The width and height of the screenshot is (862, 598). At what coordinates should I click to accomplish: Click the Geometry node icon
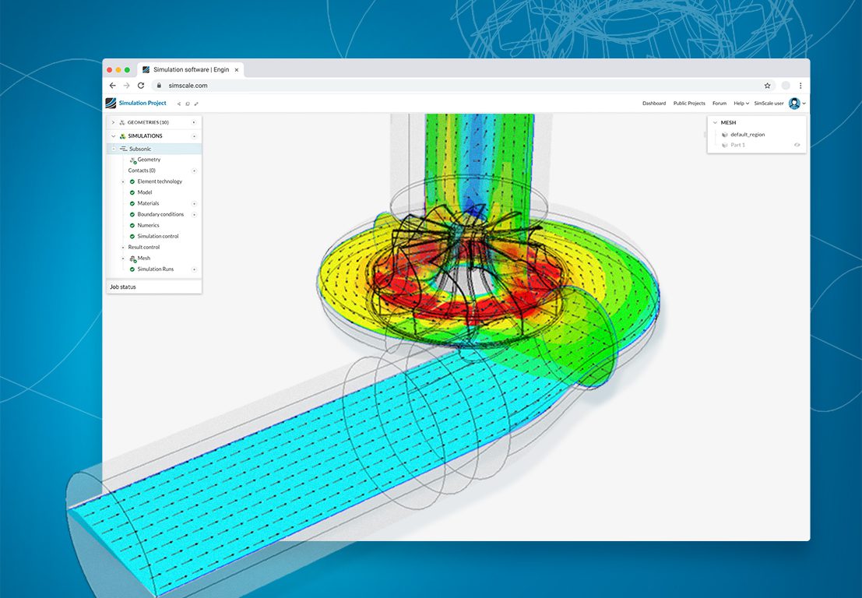tap(132, 160)
